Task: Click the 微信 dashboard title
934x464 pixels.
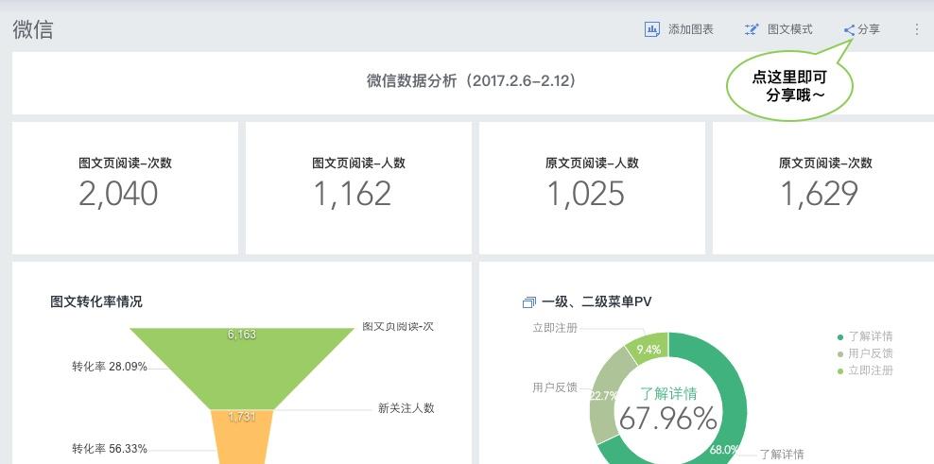Action: [33, 29]
